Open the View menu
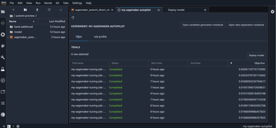The image size is (276, 128). coord(29,3)
